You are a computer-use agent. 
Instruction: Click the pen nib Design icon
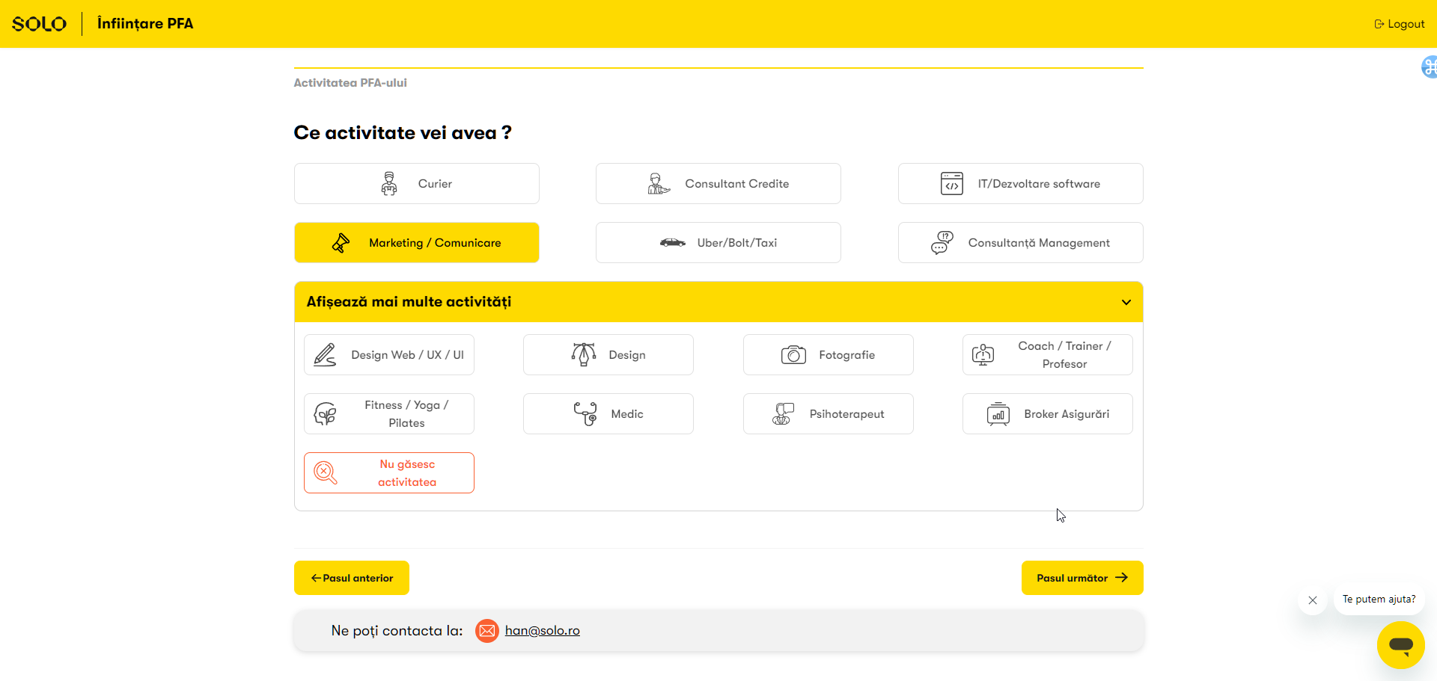pyautogui.click(x=584, y=355)
